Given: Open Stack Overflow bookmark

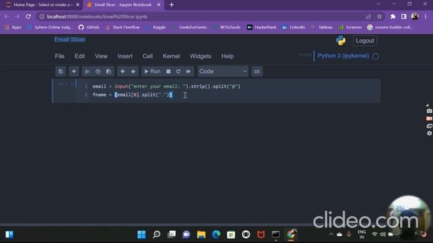Looking at the screenshot, I should point(122,27).
